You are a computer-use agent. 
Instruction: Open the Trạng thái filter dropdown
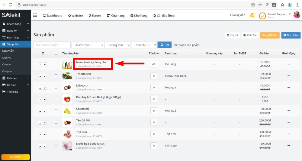pyautogui.click(x=117, y=45)
